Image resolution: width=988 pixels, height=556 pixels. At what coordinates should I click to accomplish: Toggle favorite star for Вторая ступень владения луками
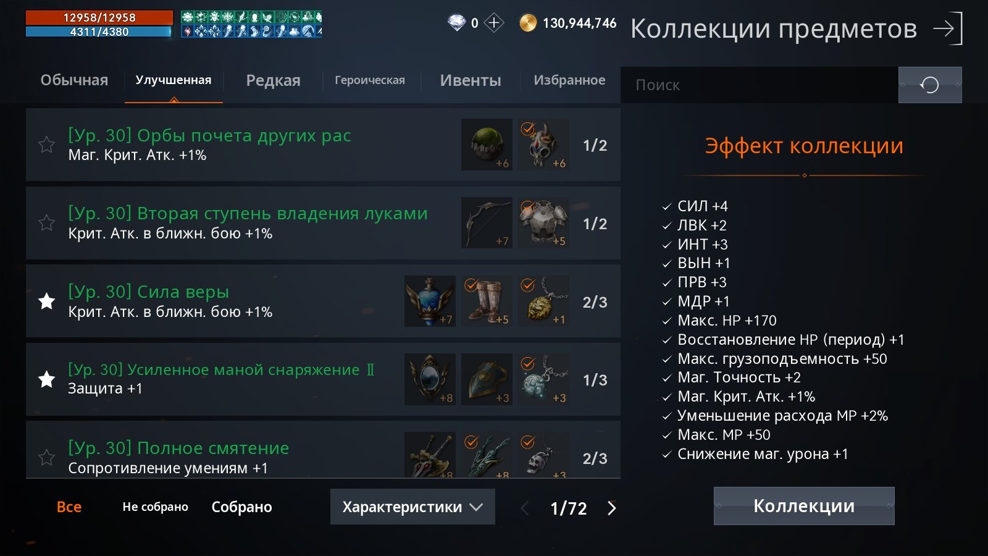(46, 222)
